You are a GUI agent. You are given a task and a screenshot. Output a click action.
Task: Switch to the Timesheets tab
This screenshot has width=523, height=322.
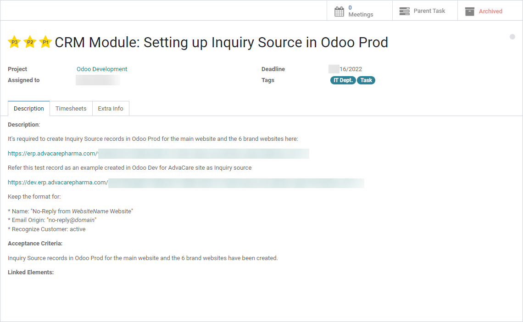(71, 108)
